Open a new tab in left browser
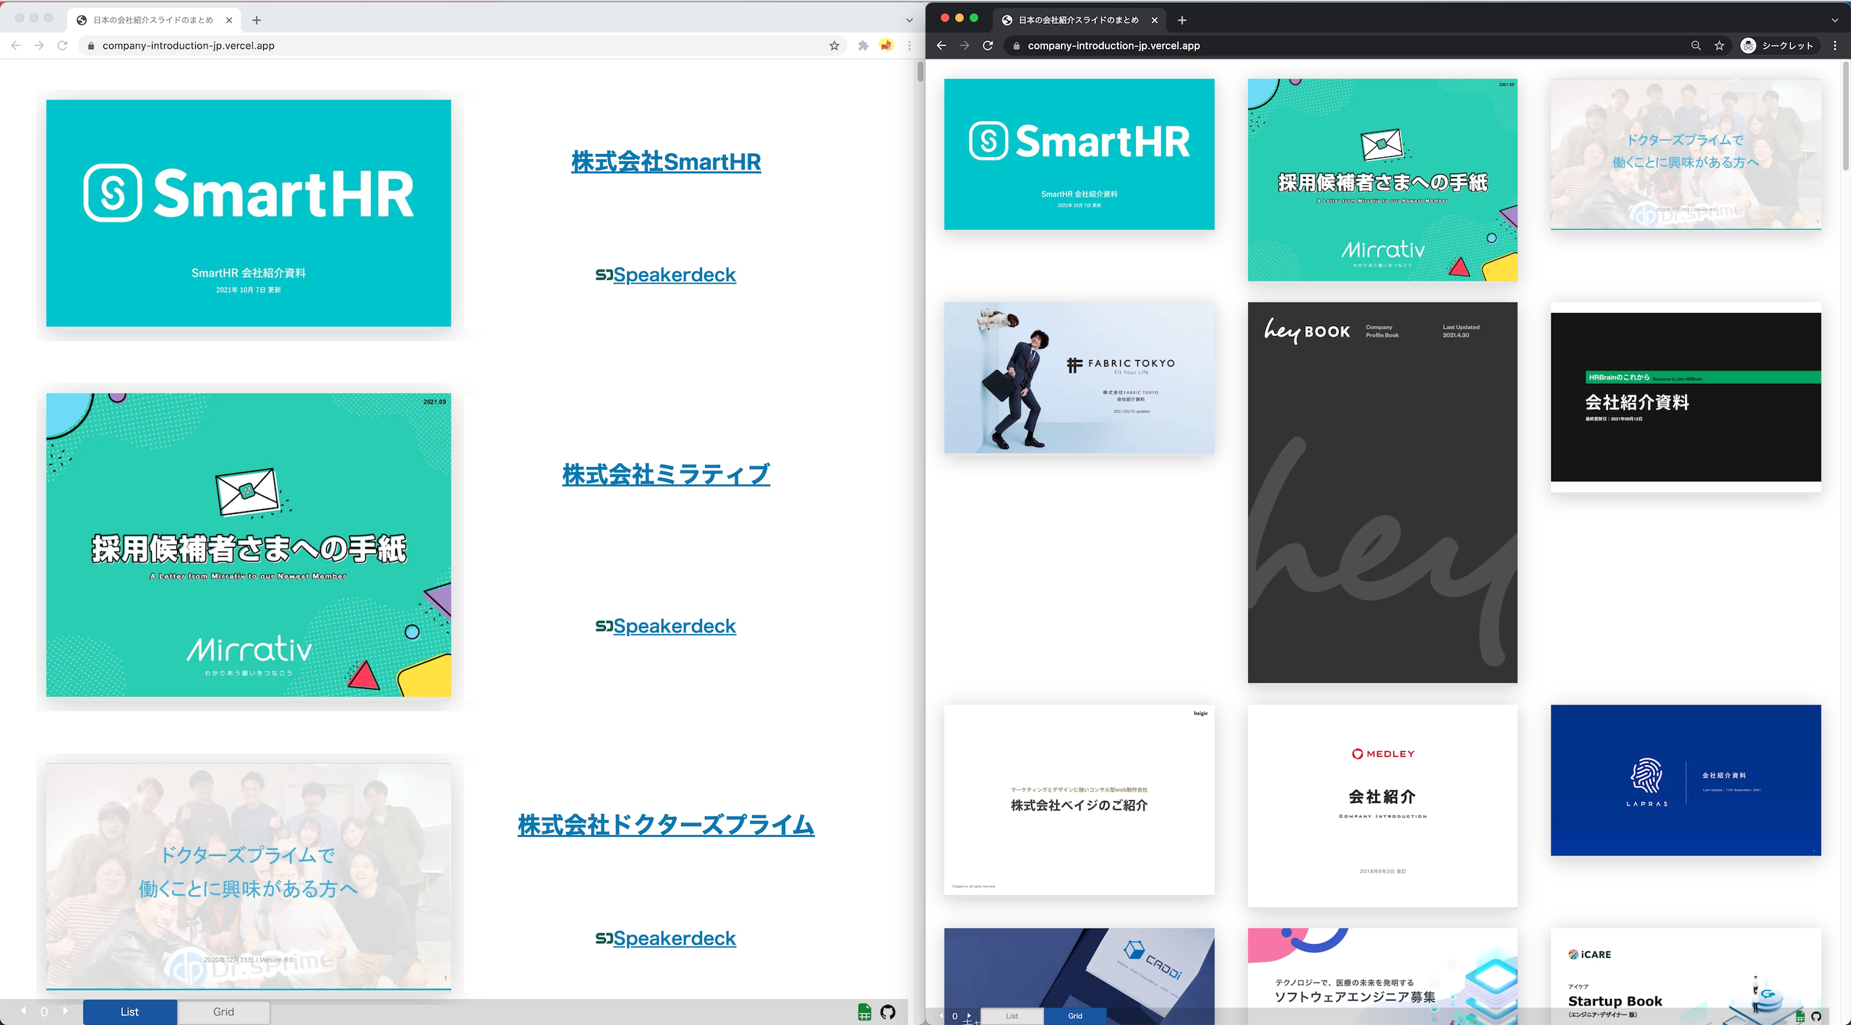The image size is (1851, 1025). pos(257,20)
